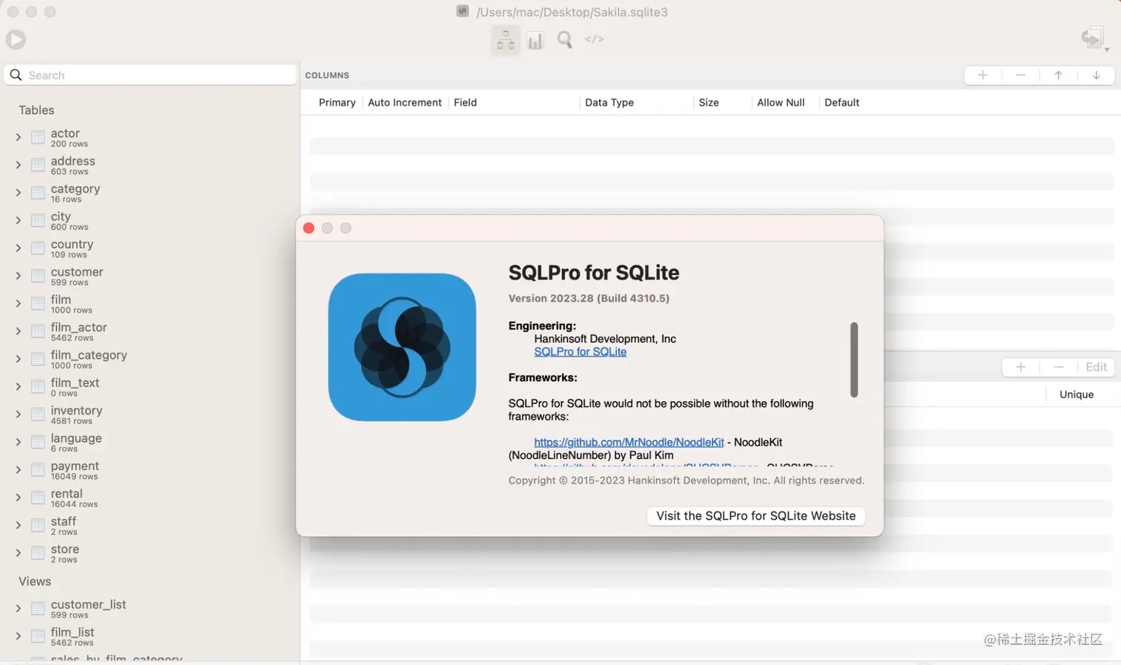Click the inventory table icon
The image size is (1121, 665).
coord(38,414)
